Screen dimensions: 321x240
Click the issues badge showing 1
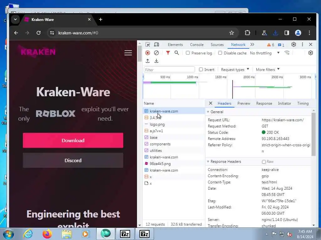point(281,45)
